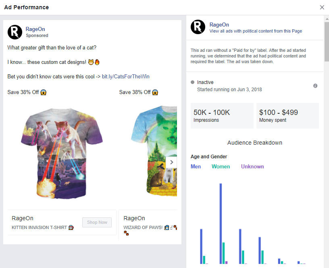Select the Wizard of Paws t-shirt image

154,151
